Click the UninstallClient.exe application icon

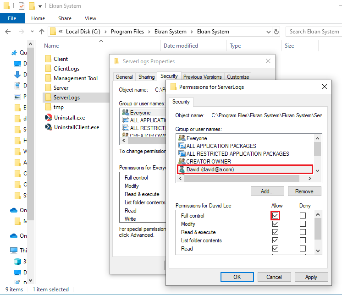(x=49, y=127)
